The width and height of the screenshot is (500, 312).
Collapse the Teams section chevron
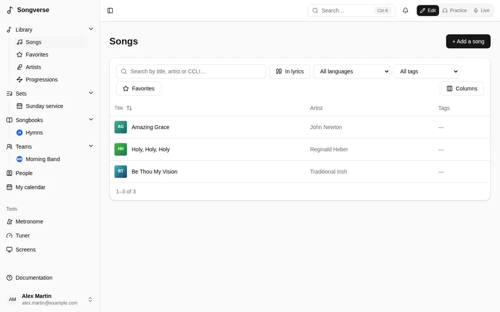point(91,146)
